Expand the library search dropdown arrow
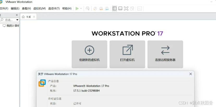Image resolution: width=216 pixels, height=107 pixels. point(17,20)
